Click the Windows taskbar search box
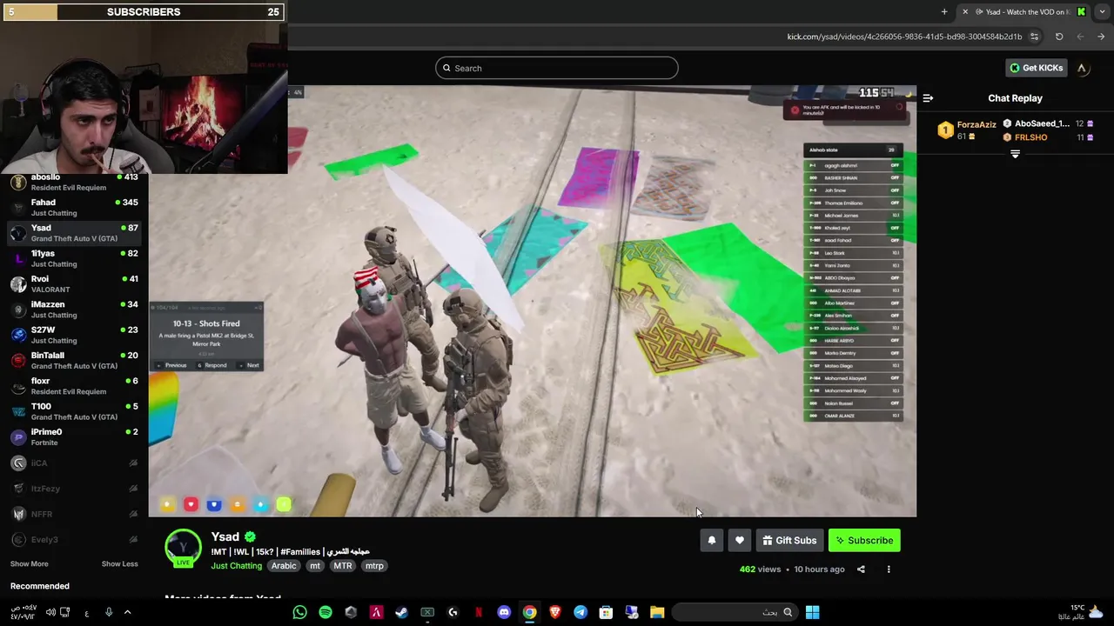Viewport: 1114px width, 626px height. 734,612
